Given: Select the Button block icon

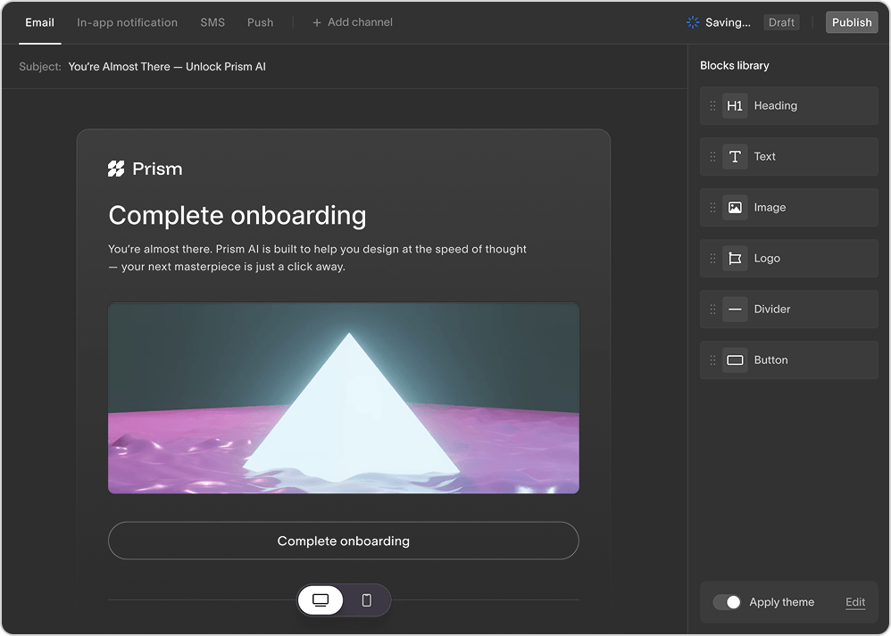Looking at the screenshot, I should 735,360.
